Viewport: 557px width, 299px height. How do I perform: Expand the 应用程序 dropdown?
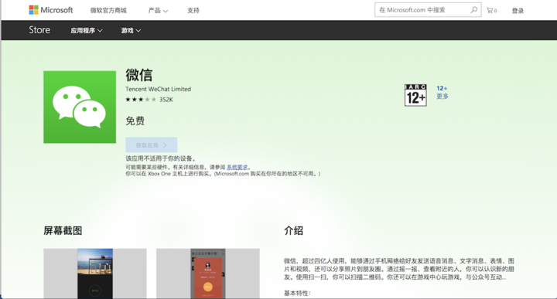(87, 30)
